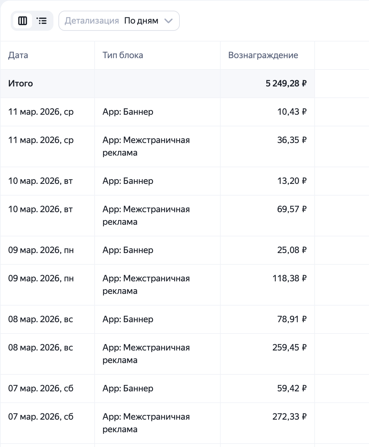Click the 69,57 ₽ reward value

pos(292,209)
